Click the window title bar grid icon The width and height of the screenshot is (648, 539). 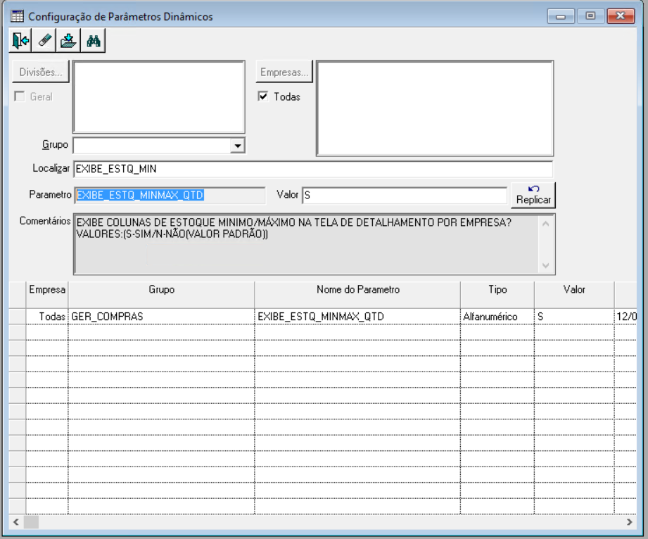17,16
